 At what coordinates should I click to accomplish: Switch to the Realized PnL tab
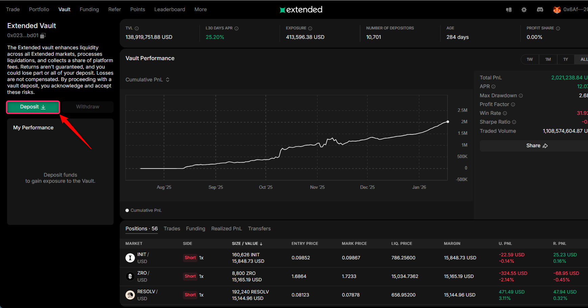226,229
